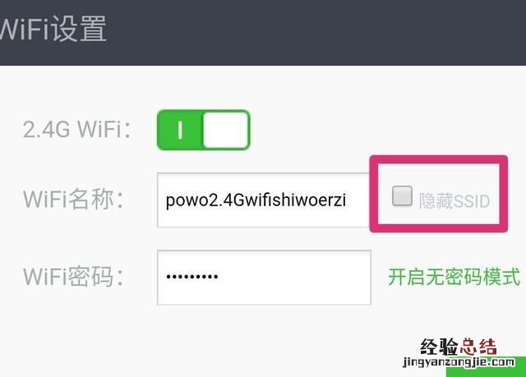This screenshot has height=377, width=526.
Task: Select the WiFi名称 label
Action: pyautogui.click(x=73, y=200)
